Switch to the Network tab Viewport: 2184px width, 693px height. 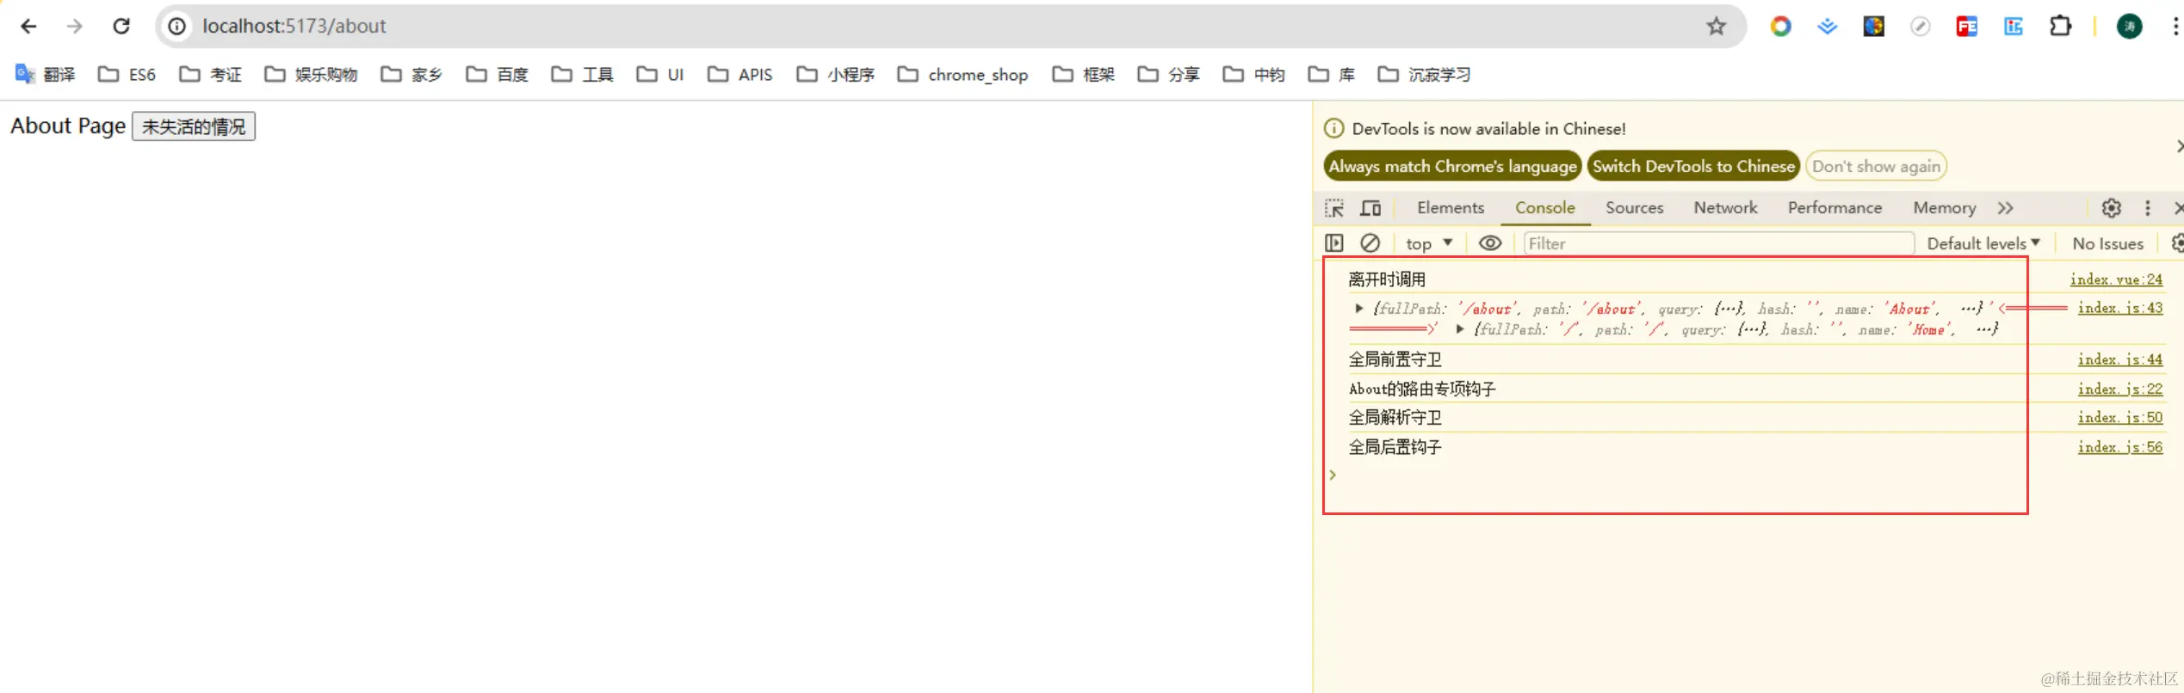pyautogui.click(x=1725, y=208)
